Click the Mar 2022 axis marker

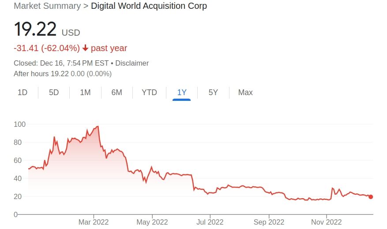(x=94, y=222)
